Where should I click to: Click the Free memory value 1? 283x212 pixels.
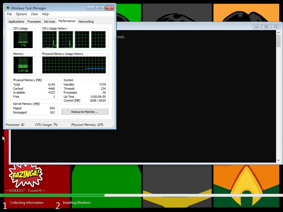[54, 97]
